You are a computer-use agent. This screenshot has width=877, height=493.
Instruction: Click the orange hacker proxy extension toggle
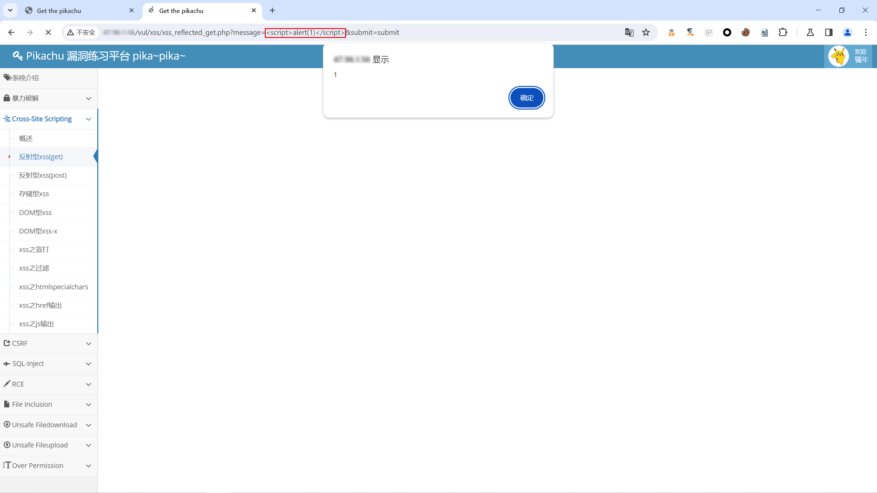(671, 32)
